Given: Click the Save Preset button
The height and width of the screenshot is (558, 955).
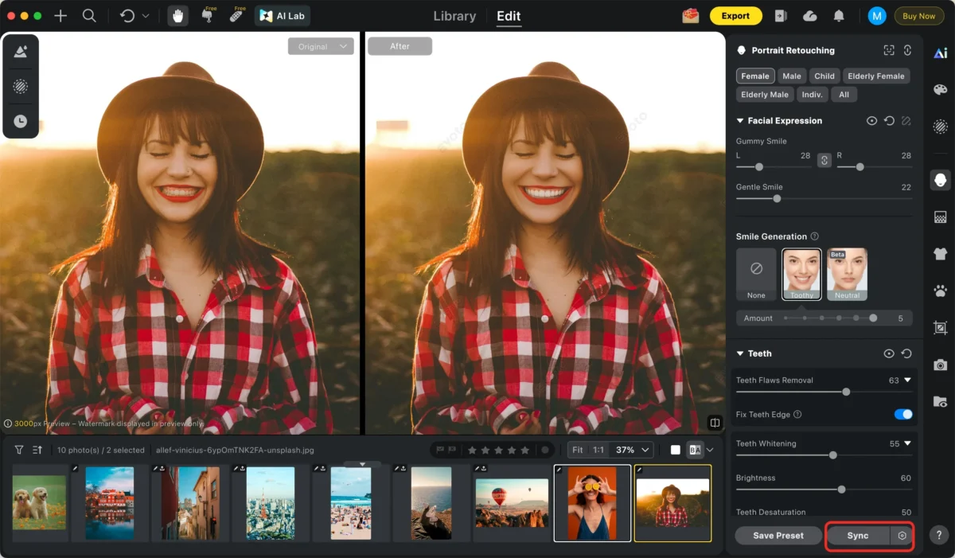Looking at the screenshot, I should pos(778,536).
